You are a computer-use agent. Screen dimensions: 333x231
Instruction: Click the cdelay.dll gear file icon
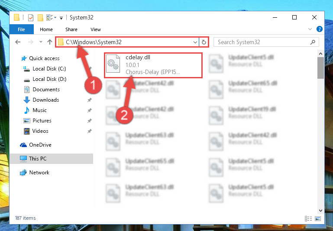(113, 64)
